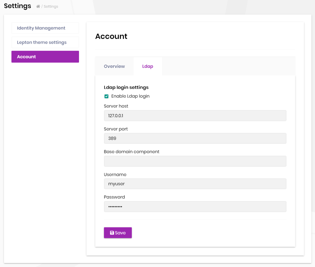The image size is (315, 267).
Task: Click the home icon in the breadcrumb
Action: coord(38,6)
